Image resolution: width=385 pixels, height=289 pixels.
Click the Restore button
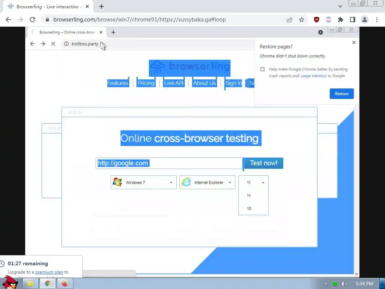click(341, 94)
